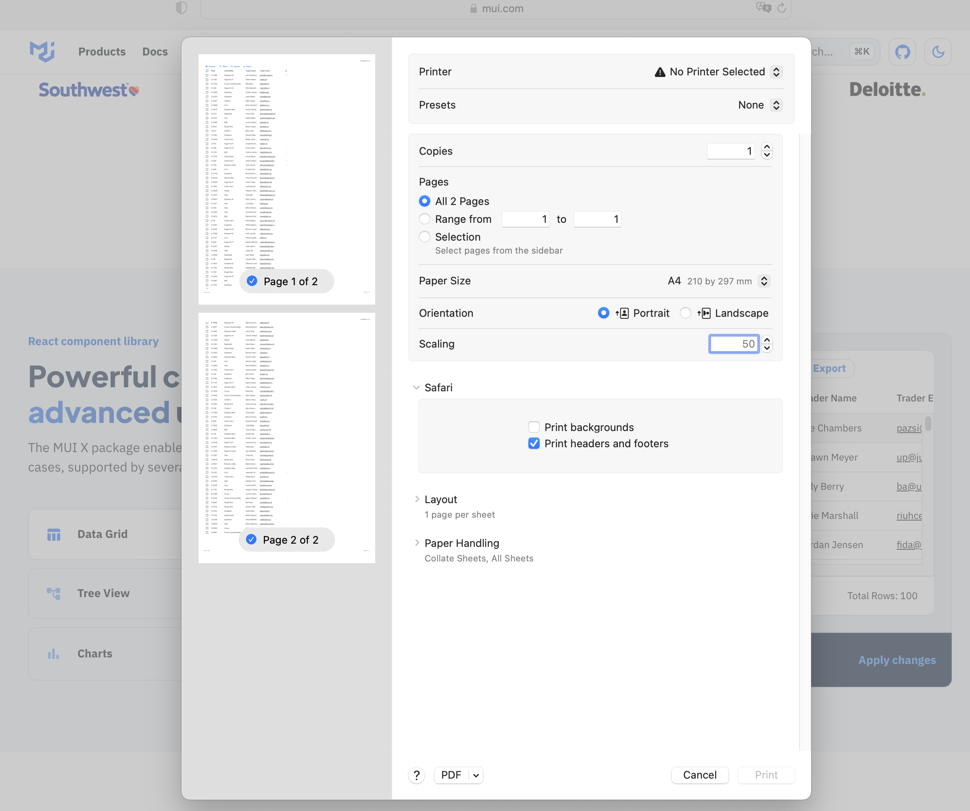970x811 pixels.
Task: Open the PDF destination dropdown
Action: point(475,775)
